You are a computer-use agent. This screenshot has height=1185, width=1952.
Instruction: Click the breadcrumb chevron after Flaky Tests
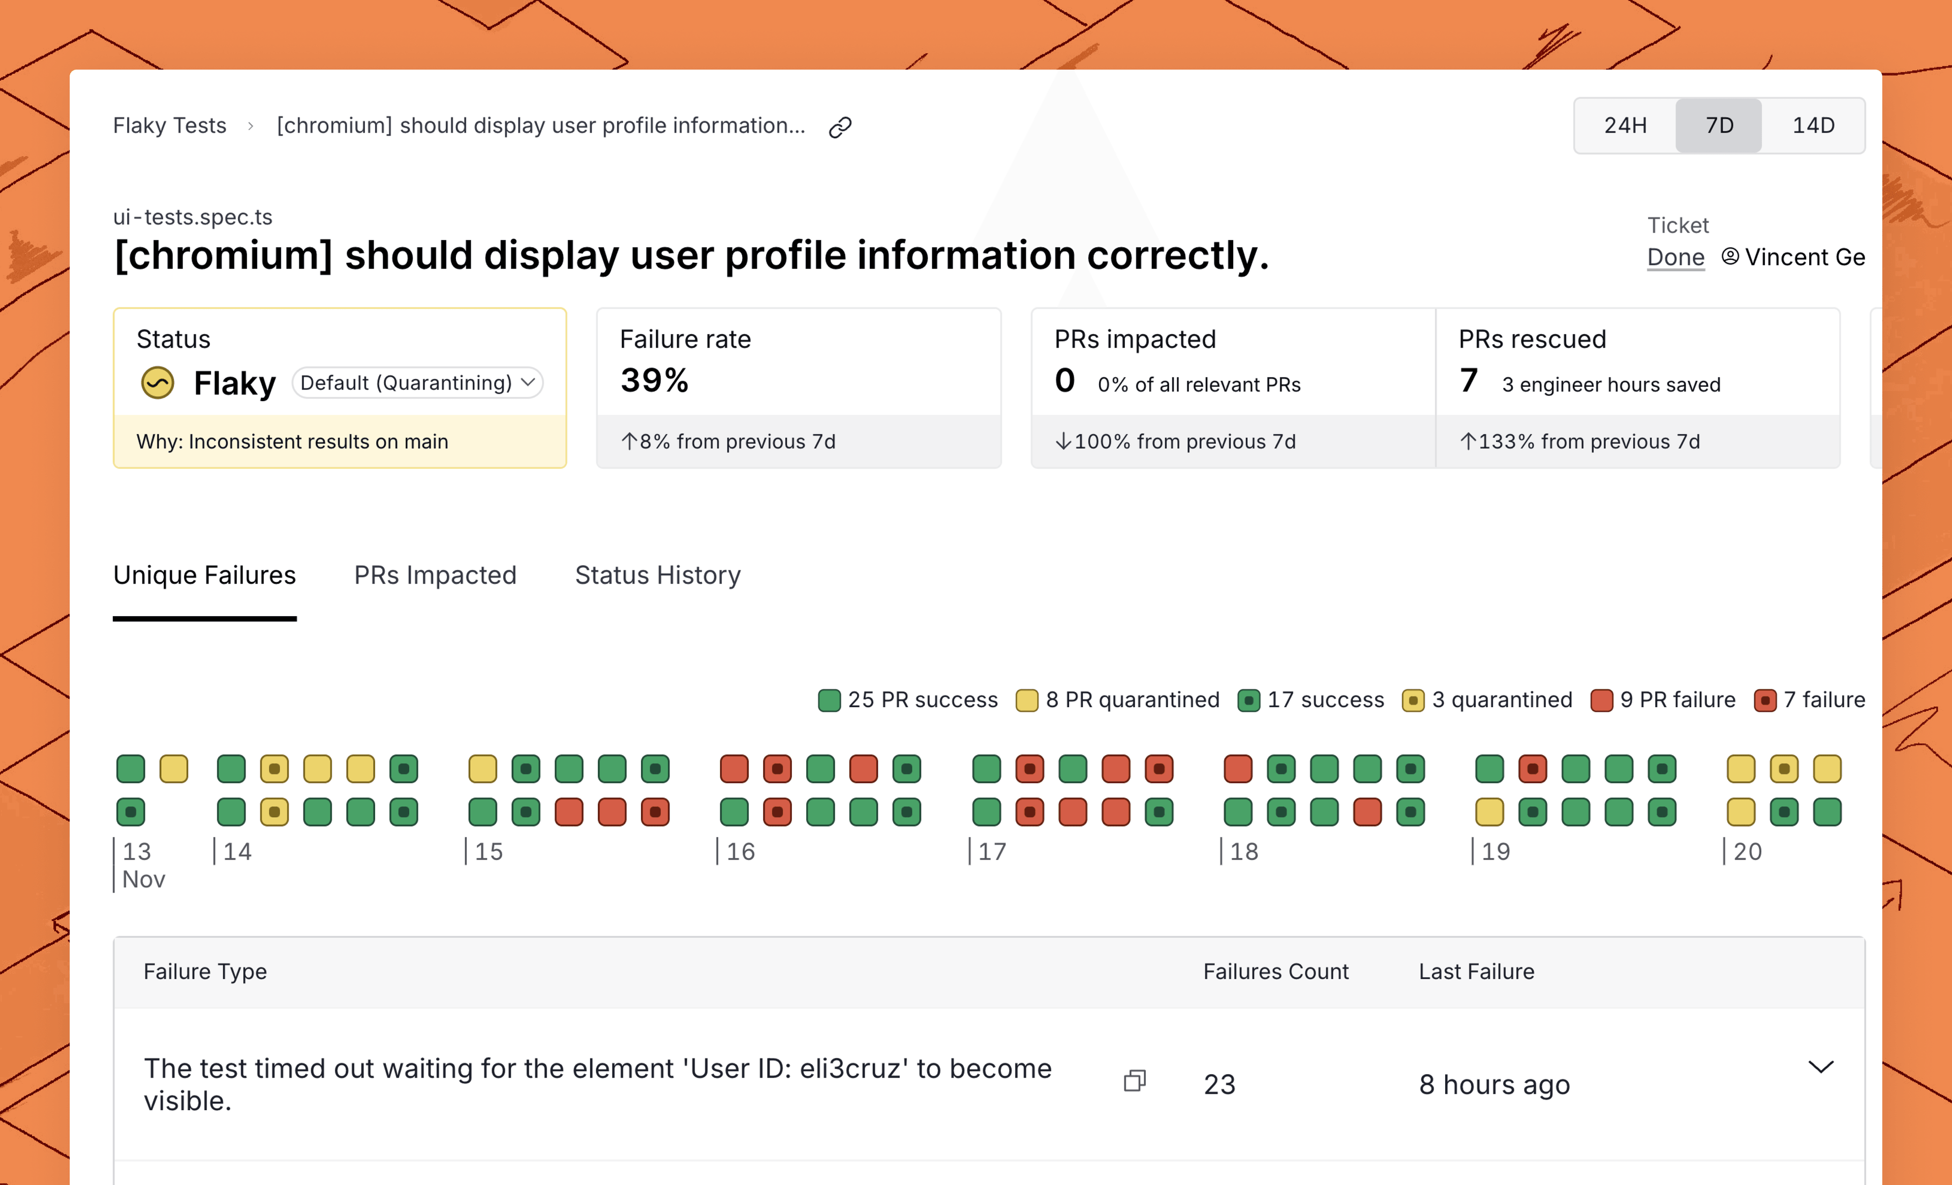tap(250, 126)
